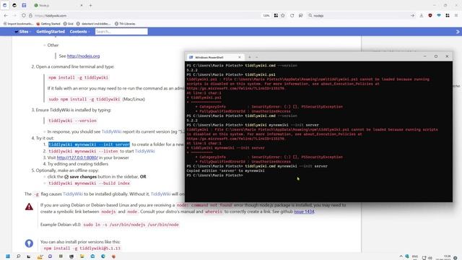Close the Node.js browser tab
This screenshot has width=462, height=260.
[82, 5]
